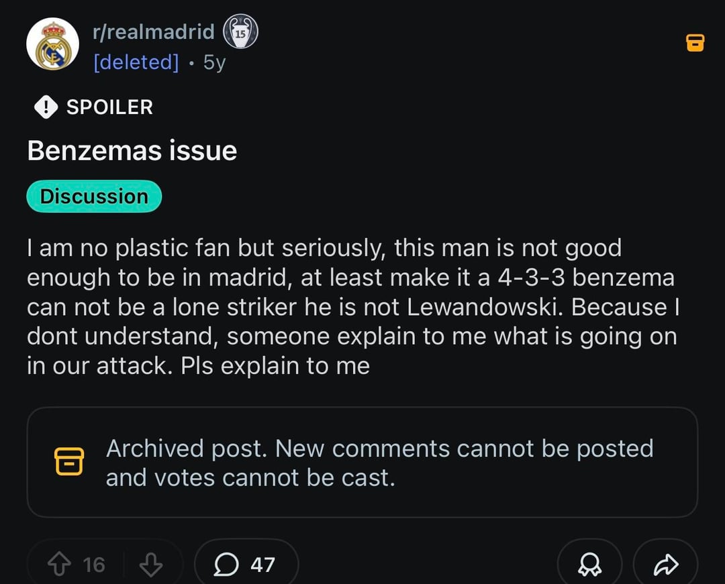Open the "Benzemas issue" post title
The height and width of the screenshot is (584, 725).
pos(132,151)
